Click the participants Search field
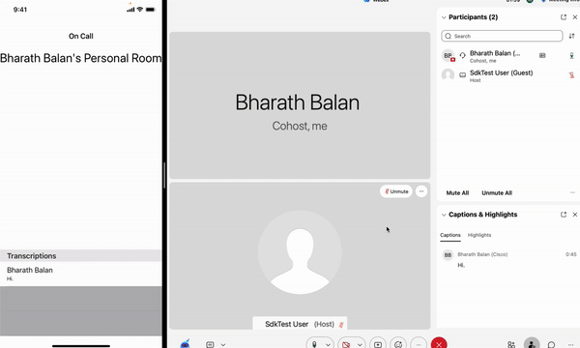Image resolution: width=580 pixels, height=348 pixels. [x=502, y=36]
